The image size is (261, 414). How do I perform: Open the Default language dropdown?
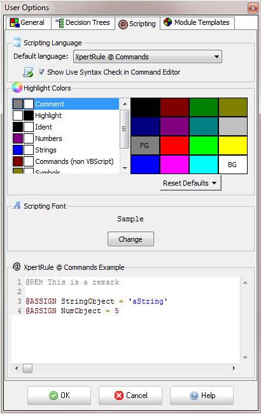[148, 57]
